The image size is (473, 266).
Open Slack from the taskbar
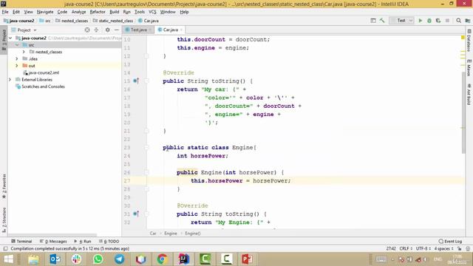coord(76,259)
